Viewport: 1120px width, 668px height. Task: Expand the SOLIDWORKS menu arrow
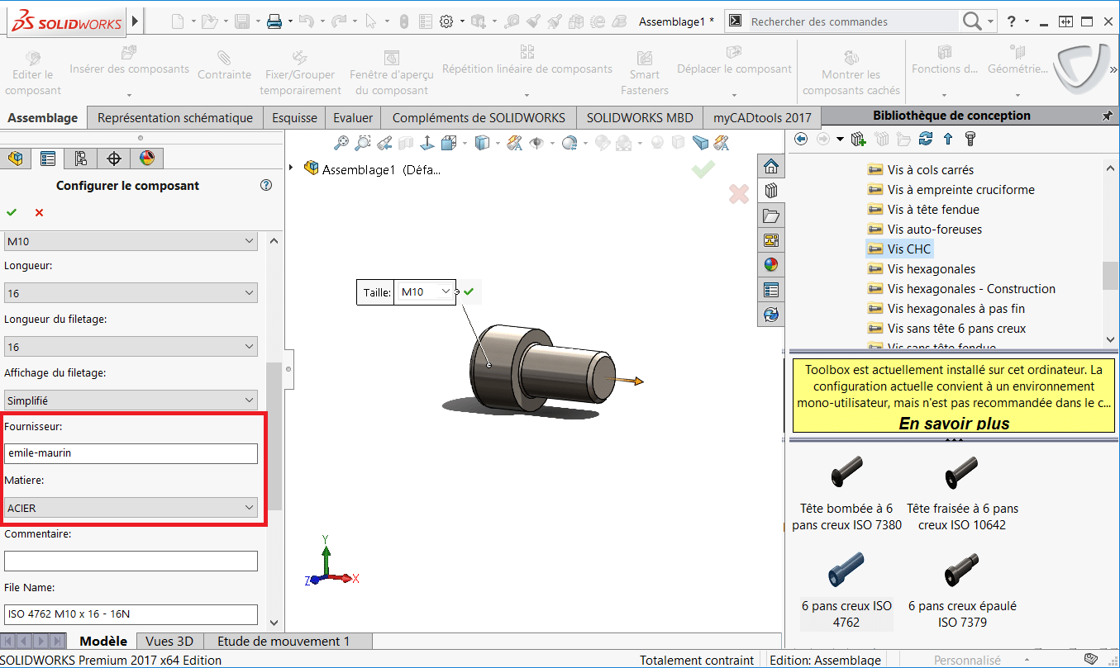136,21
